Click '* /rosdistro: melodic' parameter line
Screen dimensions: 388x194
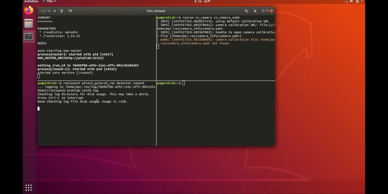[x=59, y=32]
